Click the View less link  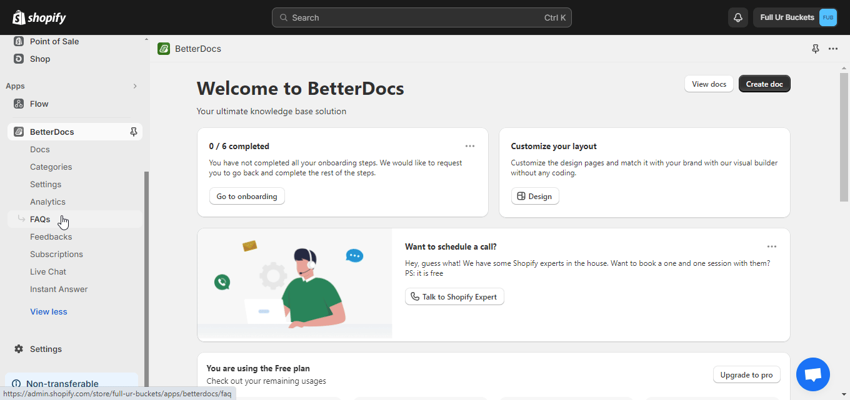tap(48, 311)
